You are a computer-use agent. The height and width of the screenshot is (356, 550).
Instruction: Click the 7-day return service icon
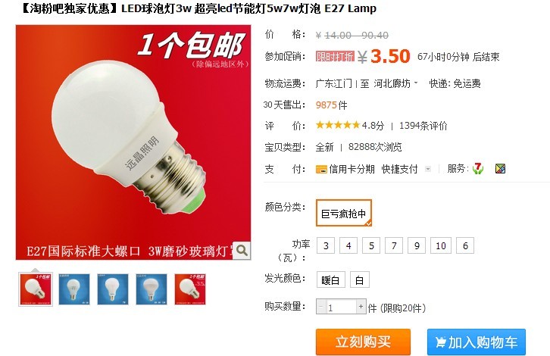(478, 169)
